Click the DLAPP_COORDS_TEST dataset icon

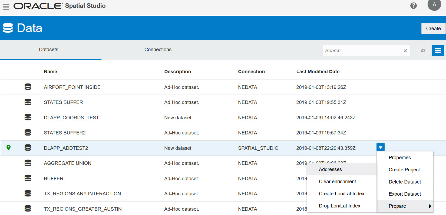(28, 117)
